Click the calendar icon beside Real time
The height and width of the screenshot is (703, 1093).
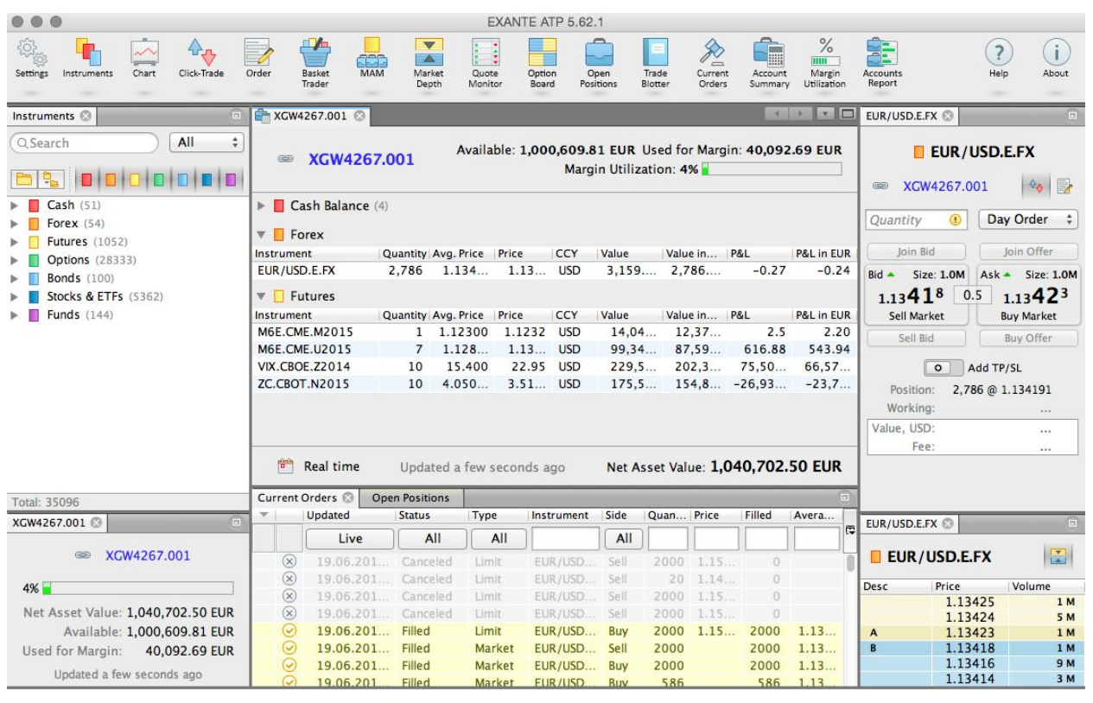point(285,465)
